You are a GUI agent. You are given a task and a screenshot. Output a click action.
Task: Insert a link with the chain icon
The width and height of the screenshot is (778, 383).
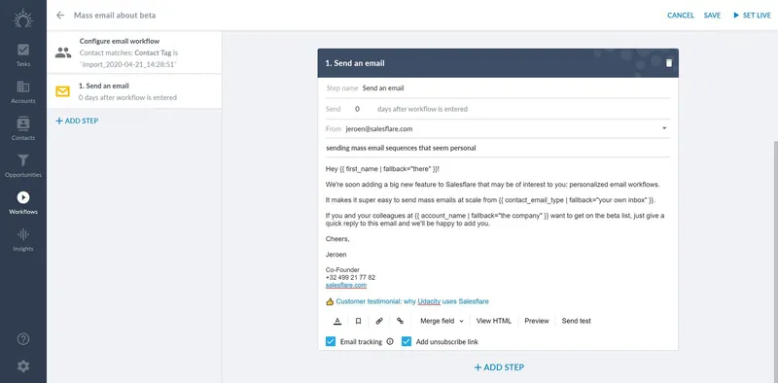point(400,321)
